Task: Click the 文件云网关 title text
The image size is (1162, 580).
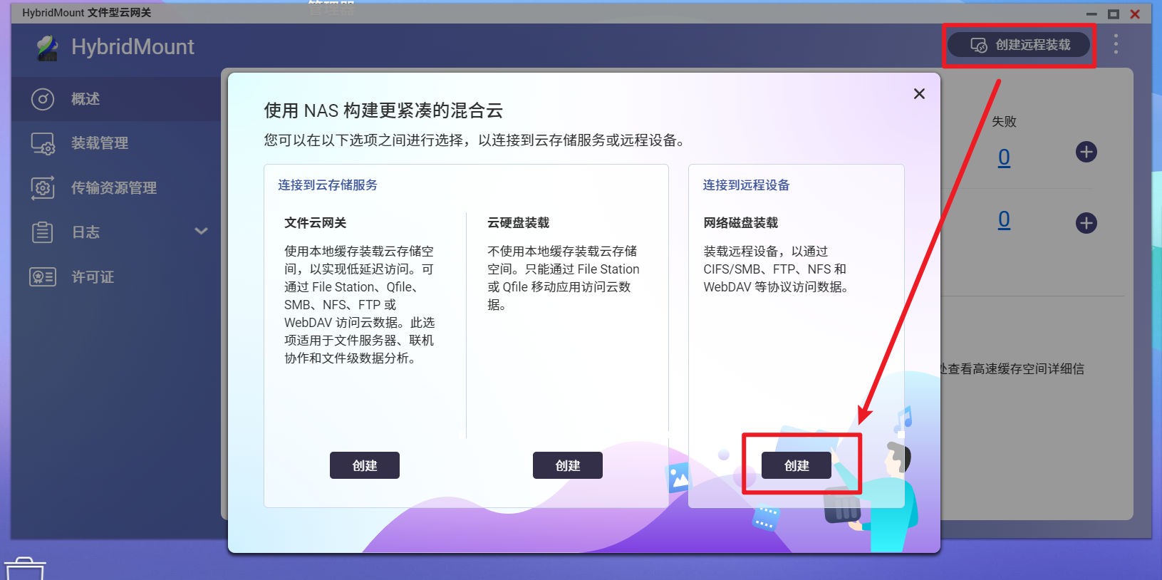Action: 315,223
